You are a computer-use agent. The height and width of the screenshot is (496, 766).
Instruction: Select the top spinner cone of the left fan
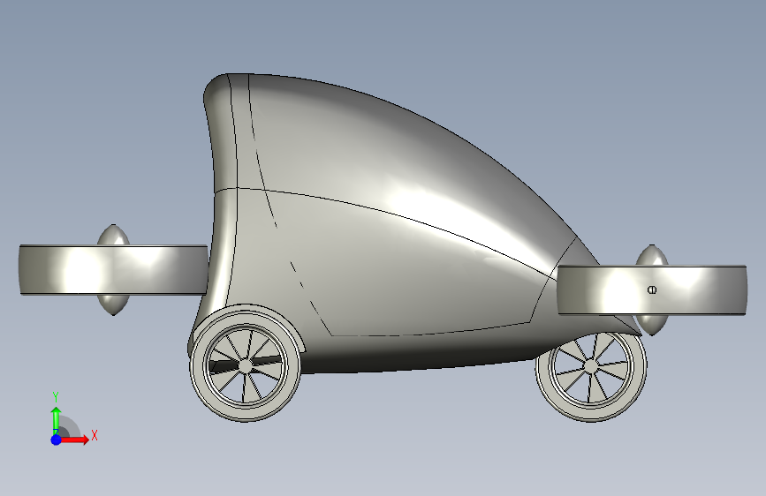coord(113,235)
